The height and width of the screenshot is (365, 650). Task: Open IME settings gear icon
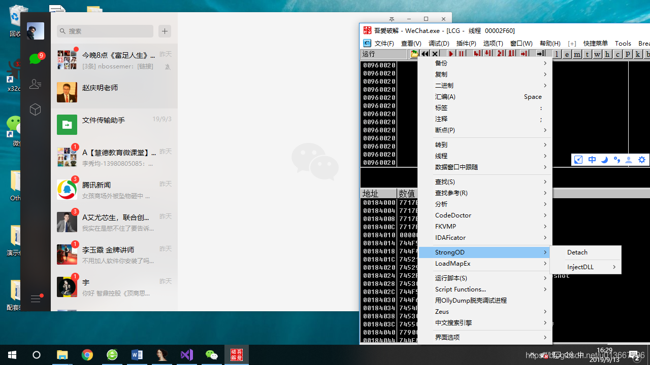pos(642,160)
